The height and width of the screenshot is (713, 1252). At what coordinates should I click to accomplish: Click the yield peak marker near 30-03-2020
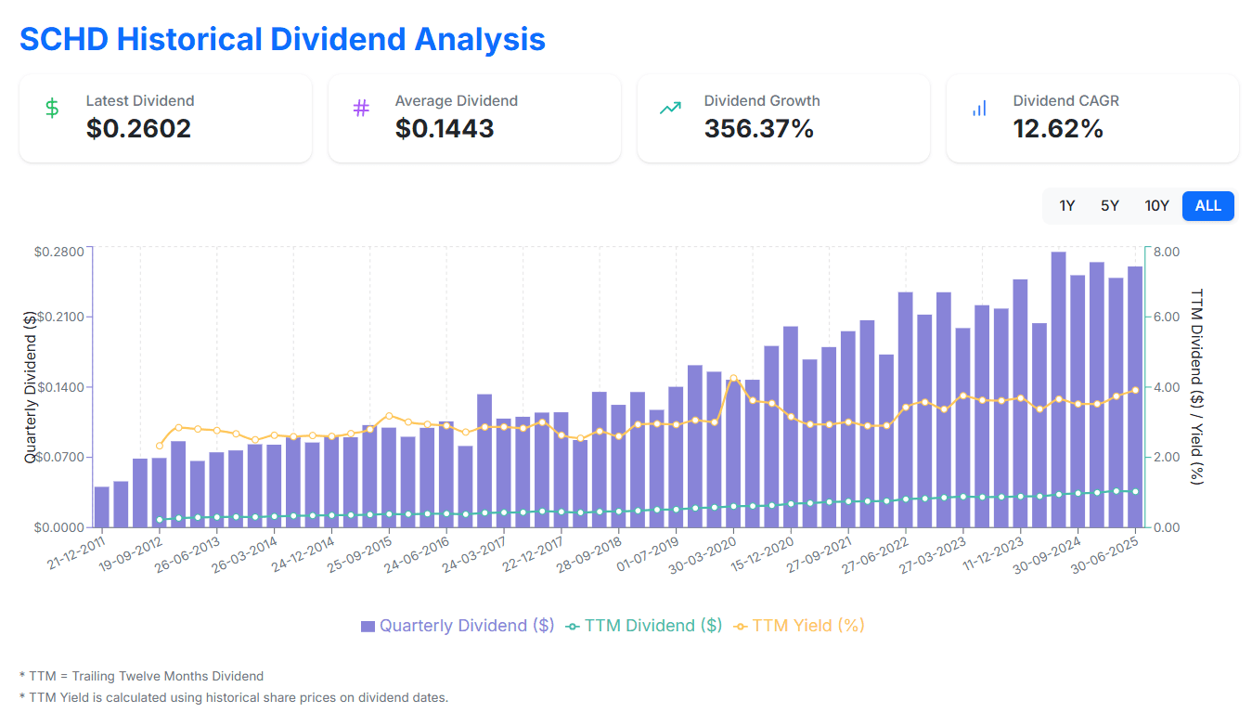pos(733,379)
